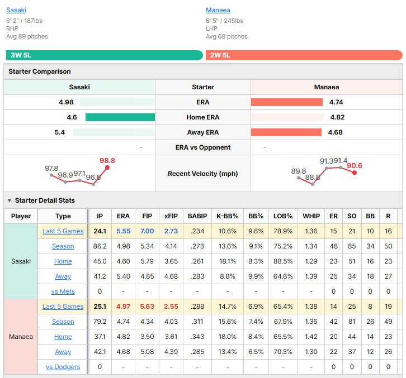
Task: Click the Sasaki player cell in table
Action: pos(21,261)
